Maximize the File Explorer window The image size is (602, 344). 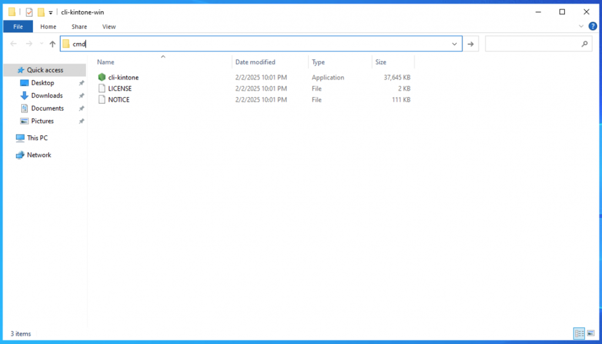(562, 12)
